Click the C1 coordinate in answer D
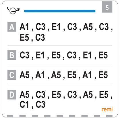This screenshot has height=118, width=120. [x=24, y=104]
